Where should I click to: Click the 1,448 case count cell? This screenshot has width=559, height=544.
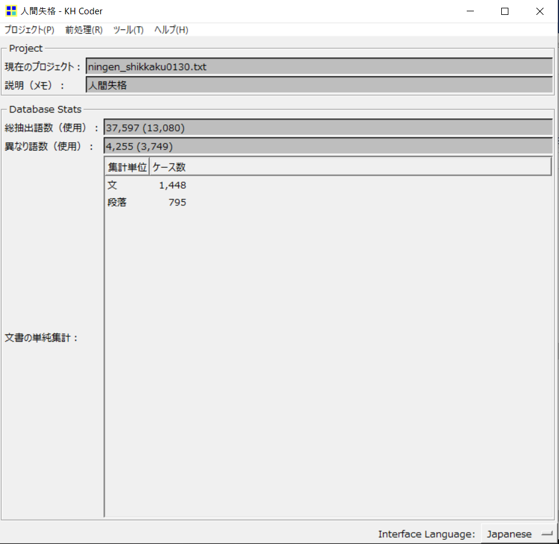pyautogui.click(x=172, y=186)
